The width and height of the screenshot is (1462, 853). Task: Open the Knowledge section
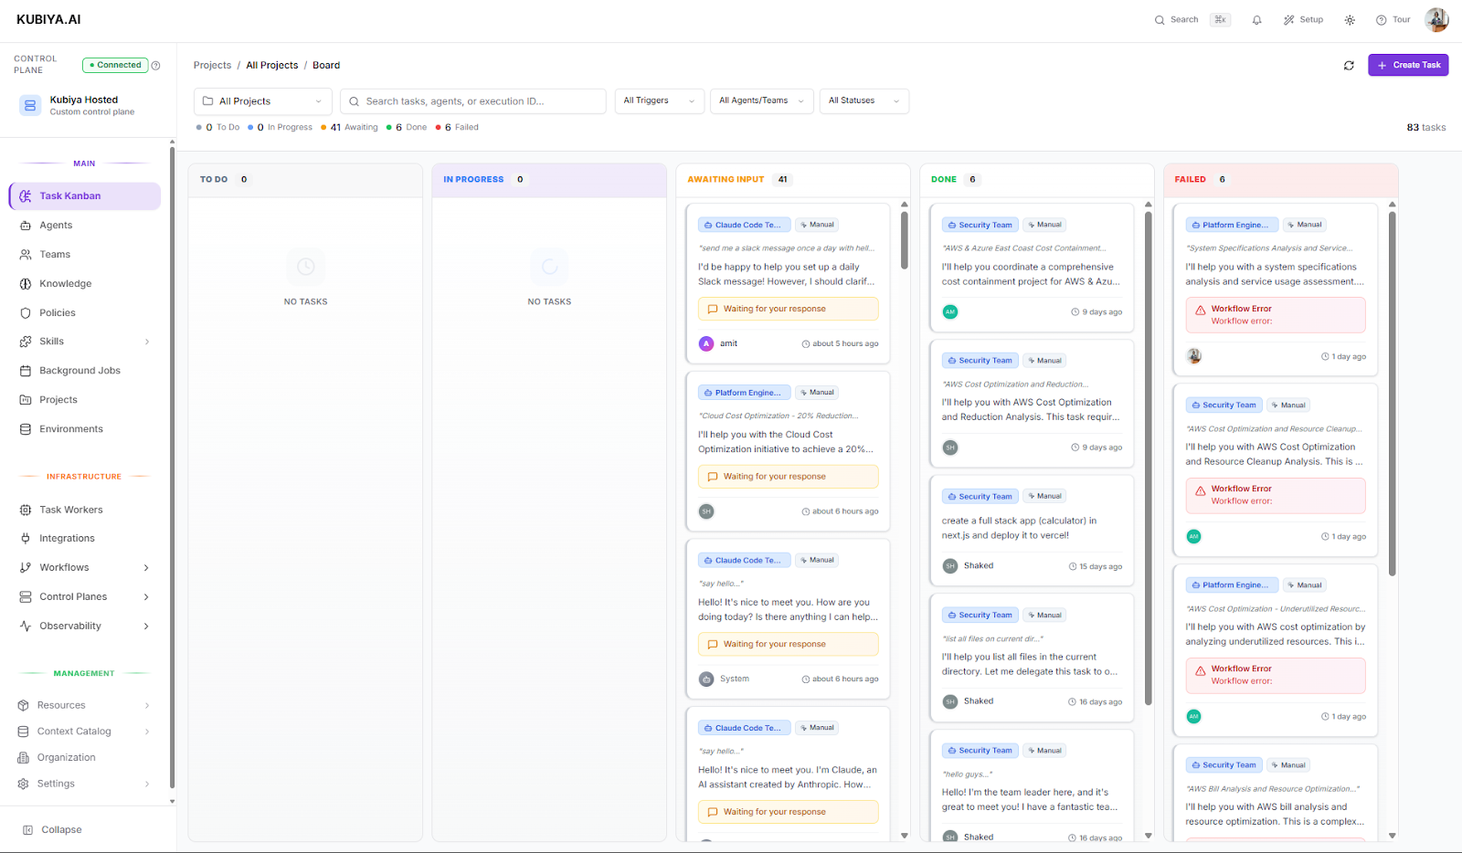pyautogui.click(x=64, y=283)
